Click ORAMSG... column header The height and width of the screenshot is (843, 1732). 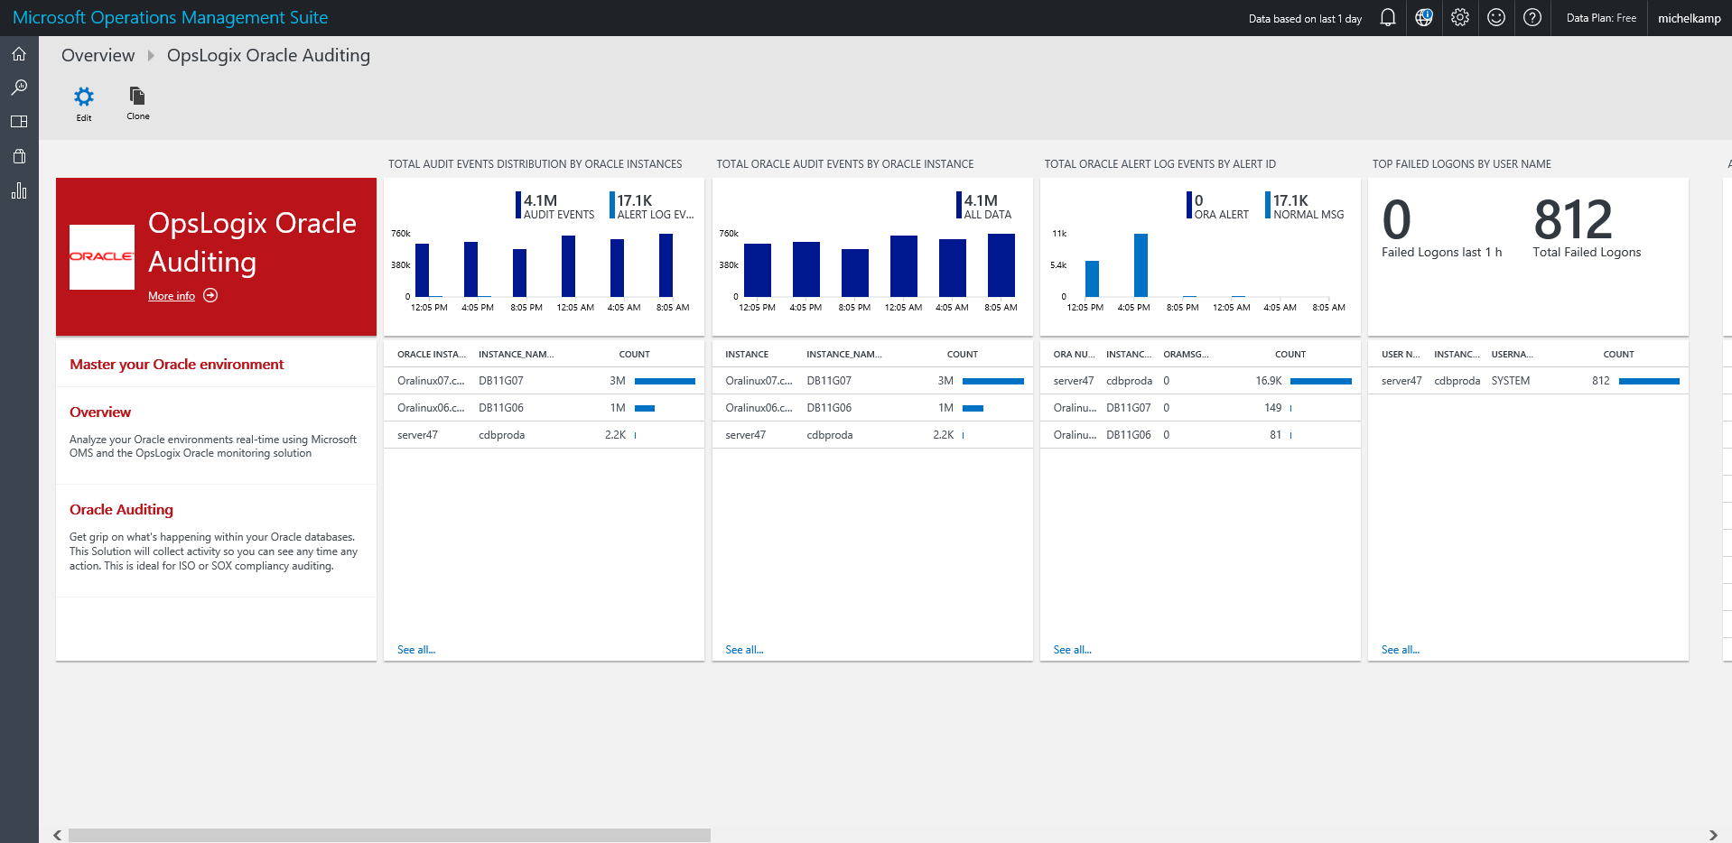(x=1186, y=355)
